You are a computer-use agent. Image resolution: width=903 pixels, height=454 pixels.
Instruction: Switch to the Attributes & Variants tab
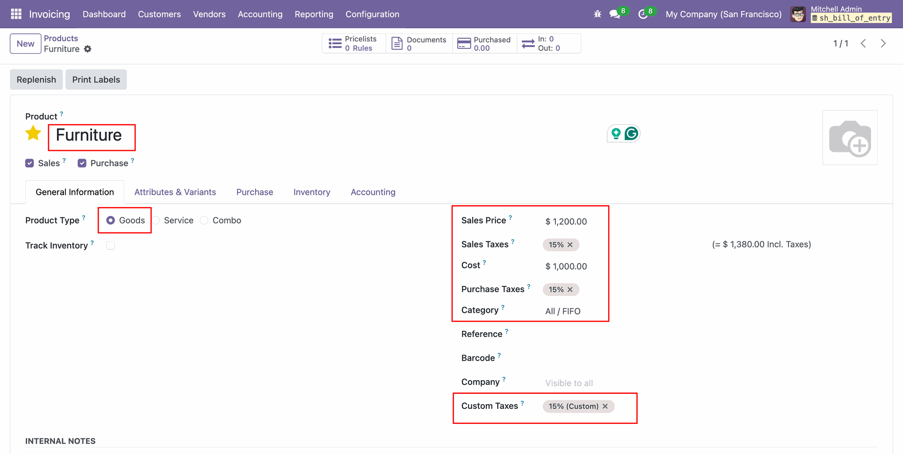point(175,192)
